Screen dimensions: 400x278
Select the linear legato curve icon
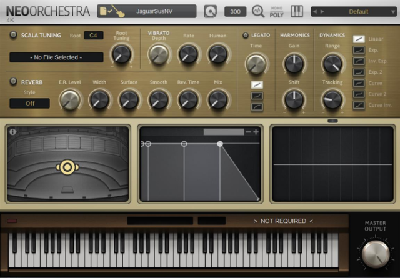[x=257, y=85]
